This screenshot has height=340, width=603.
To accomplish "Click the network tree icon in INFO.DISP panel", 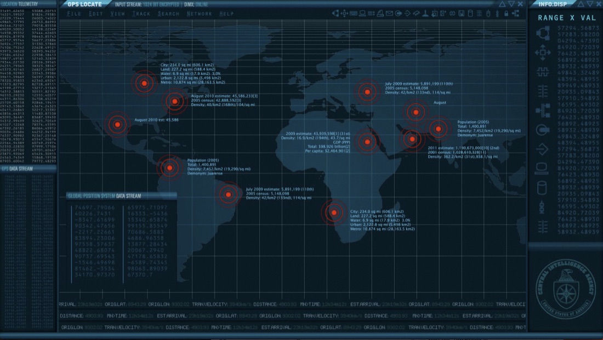I will point(543,111).
